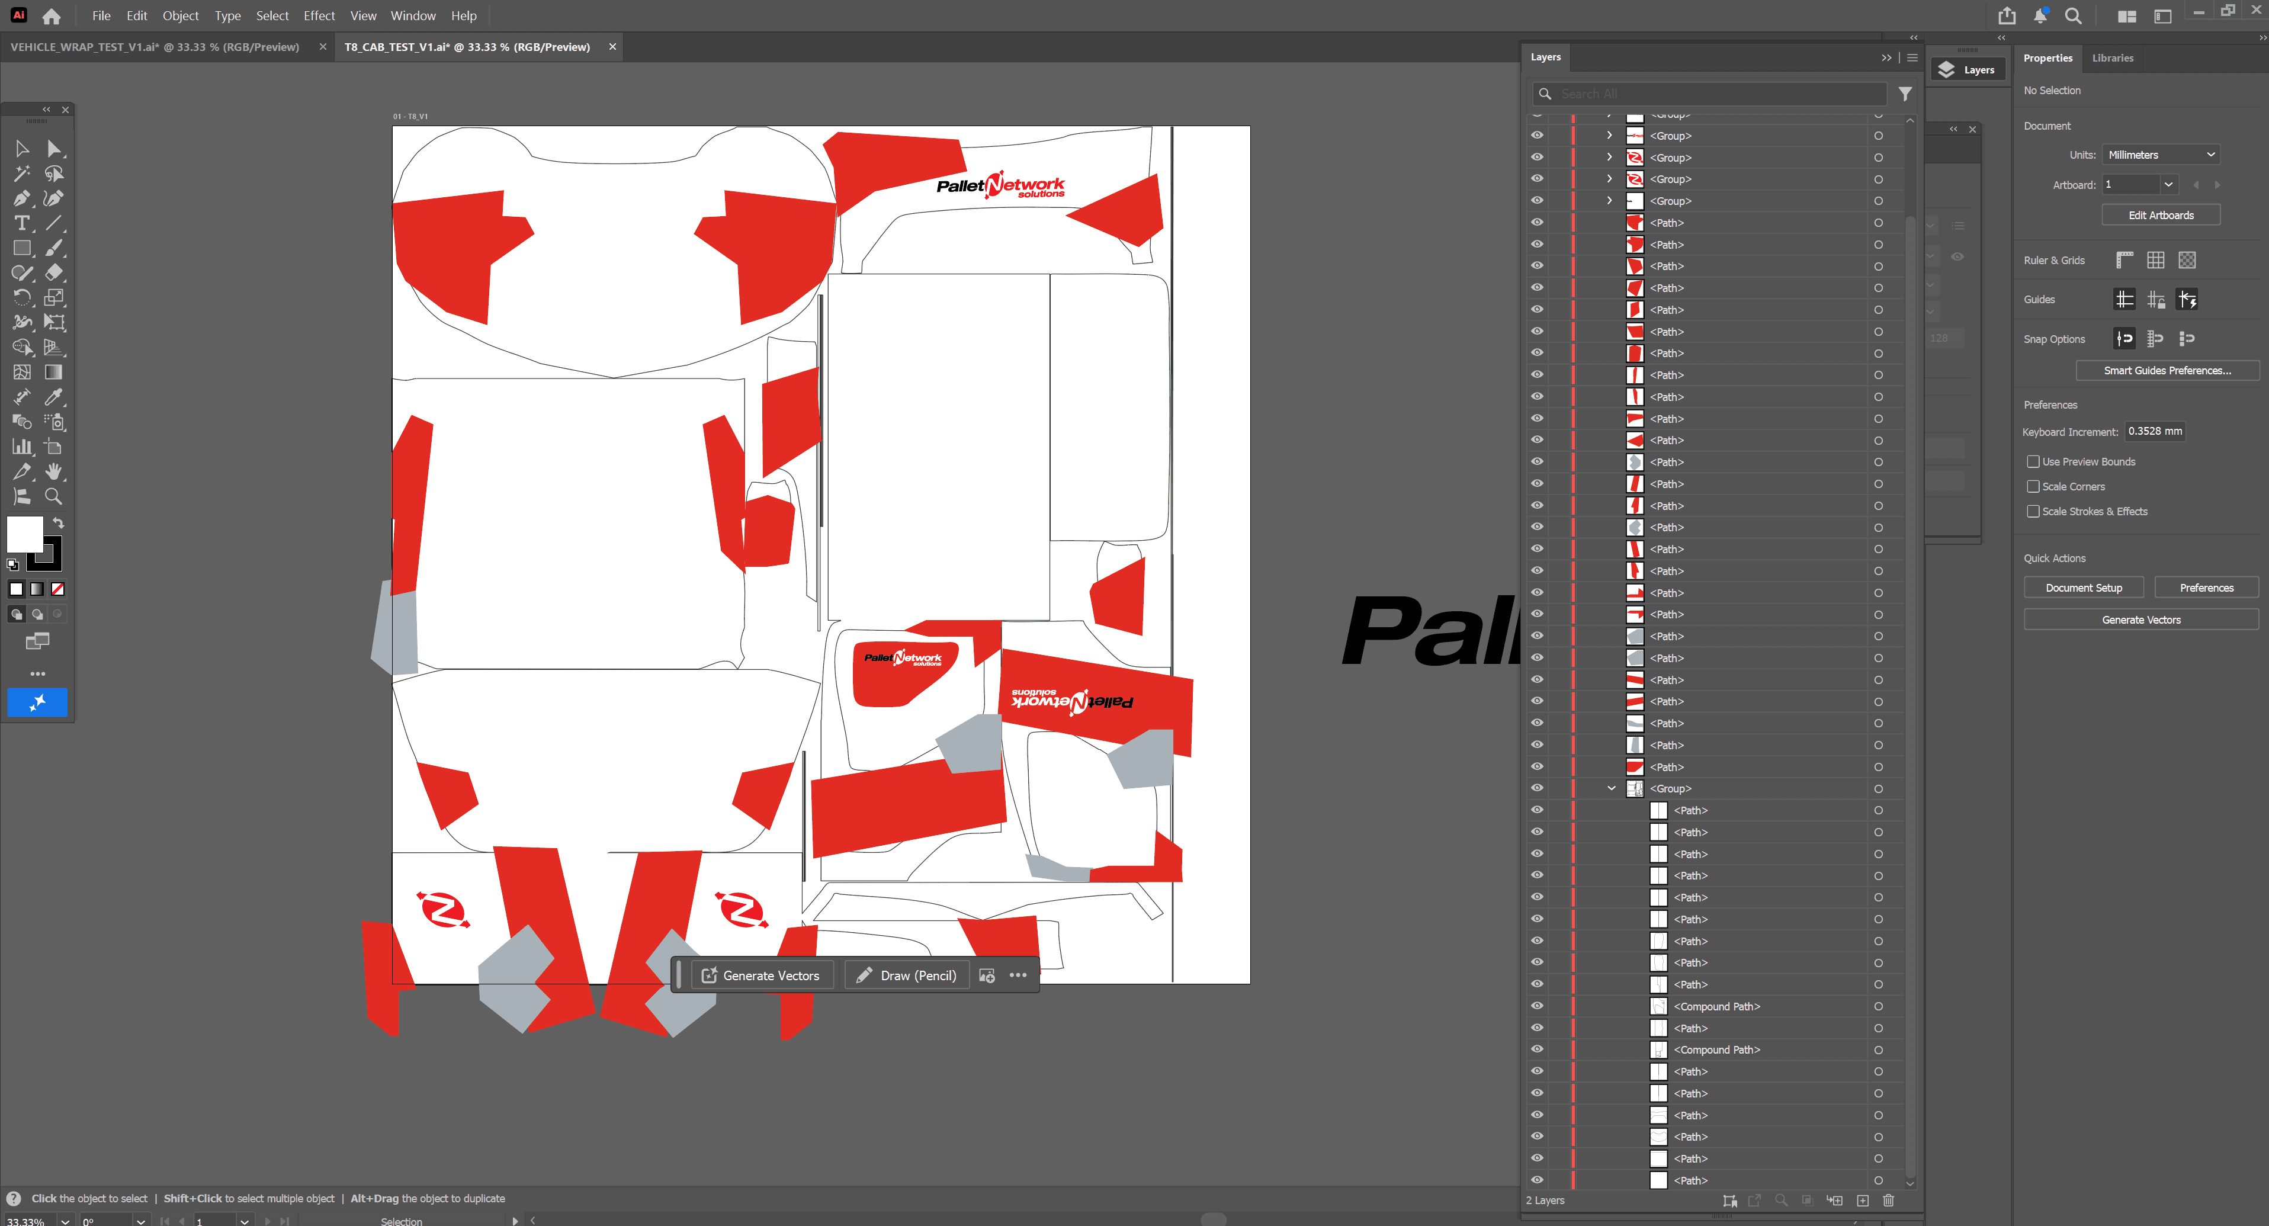This screenshot has width=2269, height=1226.
Task: Select the Pen tool
Action: 21,199
